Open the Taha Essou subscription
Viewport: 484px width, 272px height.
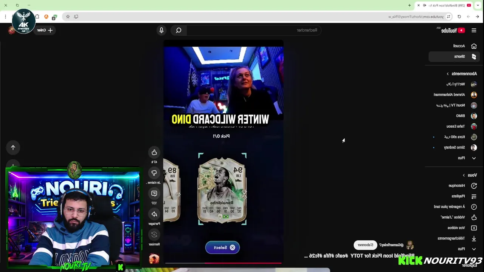pos(454,127)
